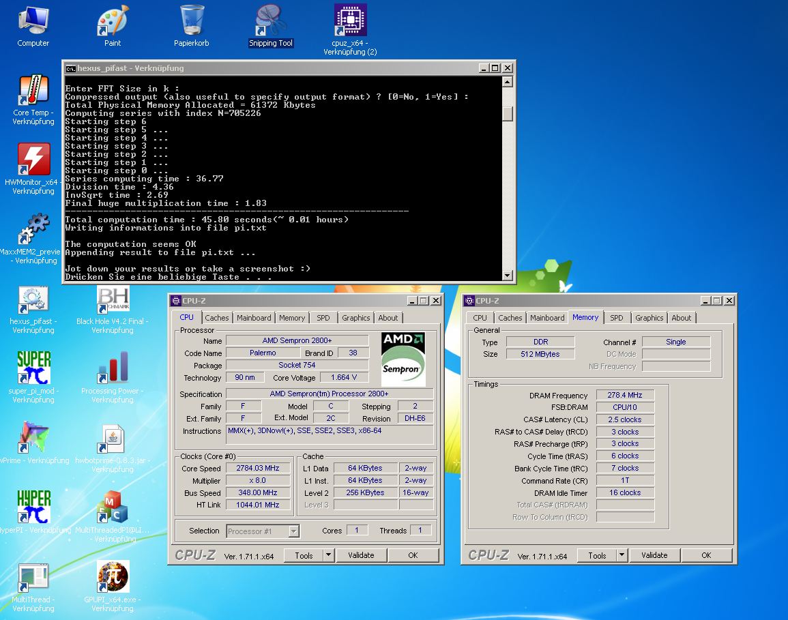788x620 pixels.
Task: Open the hexus_pifast desktop shortcut icon
Action: (33, 299)
